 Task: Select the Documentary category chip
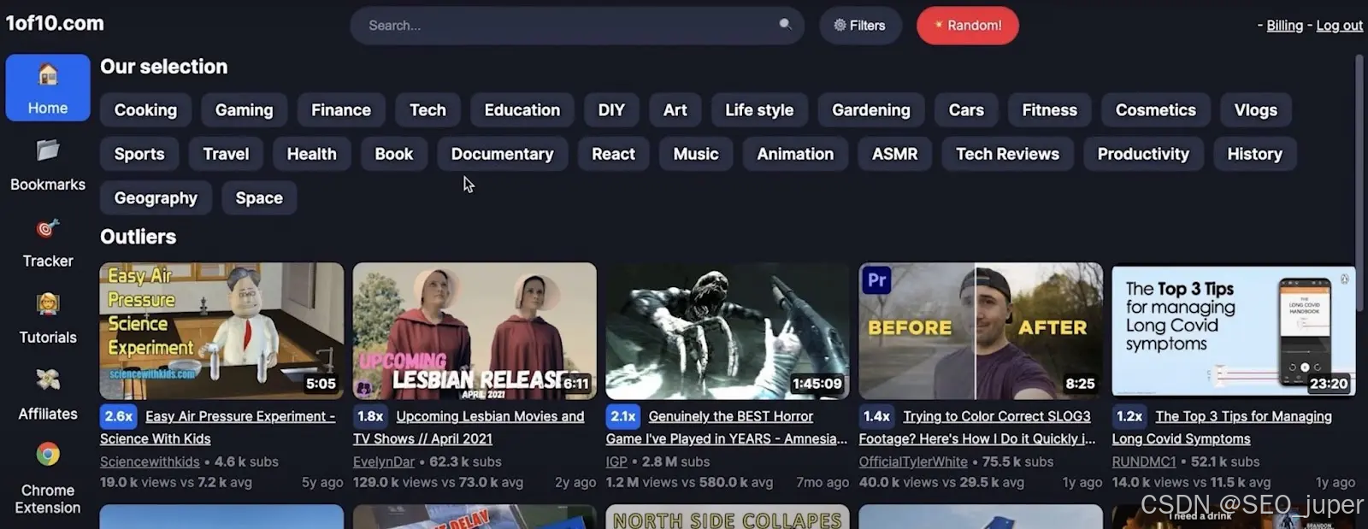[503, 154]
